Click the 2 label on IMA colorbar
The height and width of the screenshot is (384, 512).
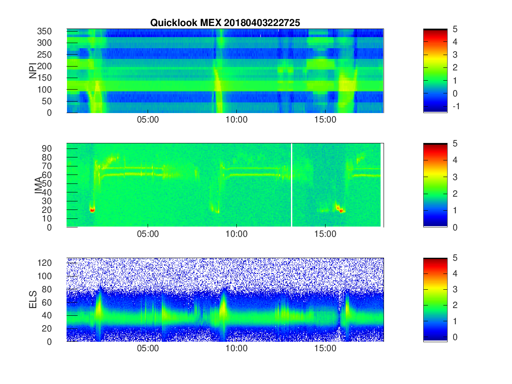pyautogui.click(x=455, y=194)
